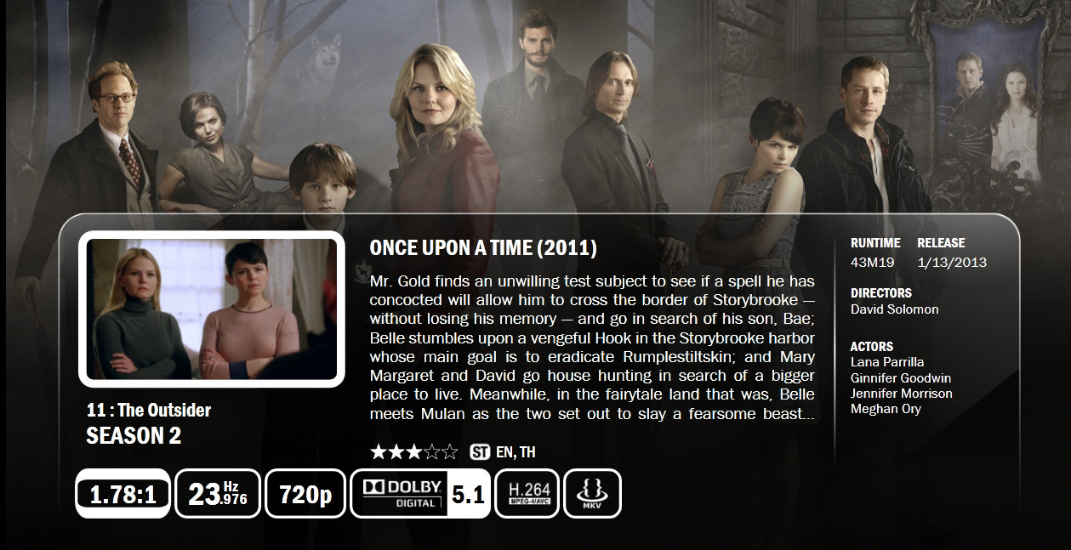Click episode title 11 : The Outsider
The width and height of the screenshot is (1071, 550).
pos(149,410)
